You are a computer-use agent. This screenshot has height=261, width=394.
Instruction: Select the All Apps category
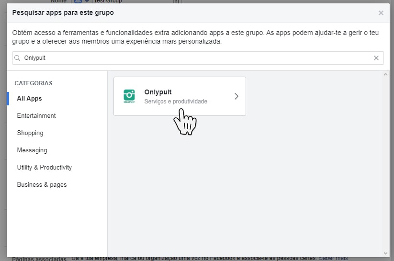[29, 98]
